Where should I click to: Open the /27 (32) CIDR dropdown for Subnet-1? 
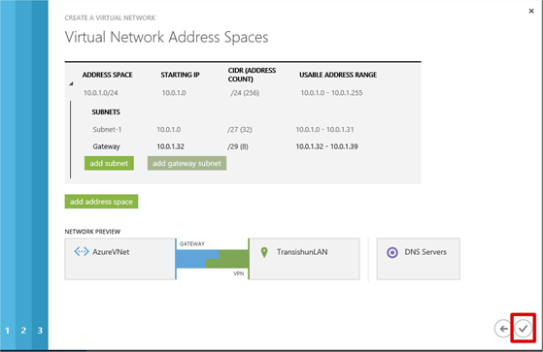[240, 130]
